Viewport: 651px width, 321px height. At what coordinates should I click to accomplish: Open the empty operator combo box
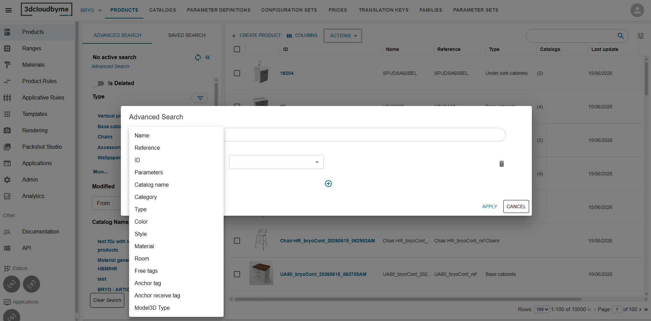point(276,162)
